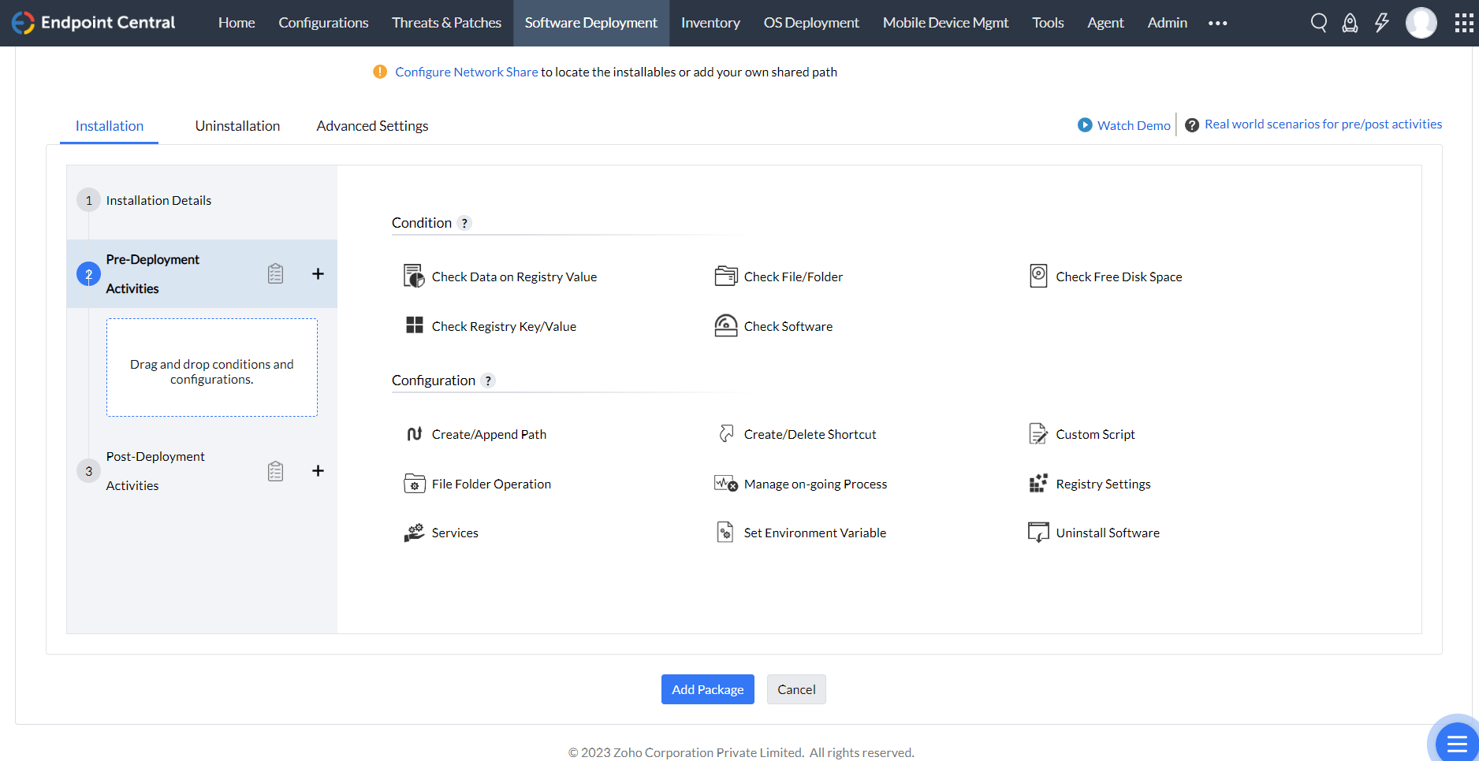Viewport: 1479px width, 761px height.
Task: Select the Check Free Disk Space condition
Action: (x=1119, y=277)
